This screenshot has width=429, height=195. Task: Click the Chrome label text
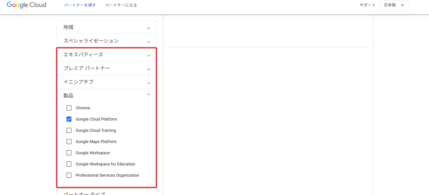pyautogui.click(x=83, y=108)
